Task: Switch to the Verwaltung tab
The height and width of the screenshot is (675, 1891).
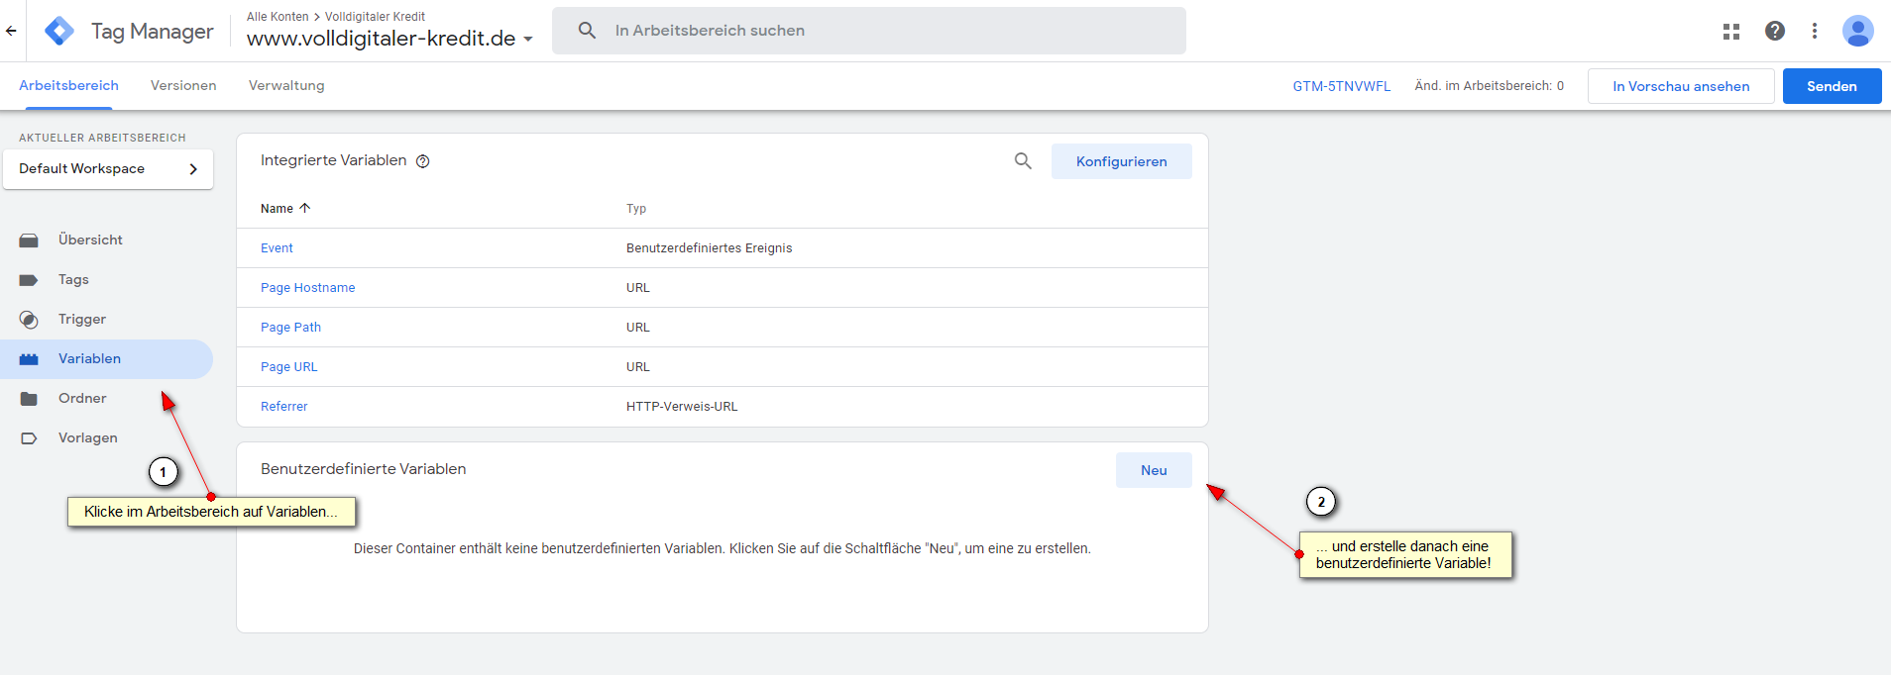Action: click(286, 86)
